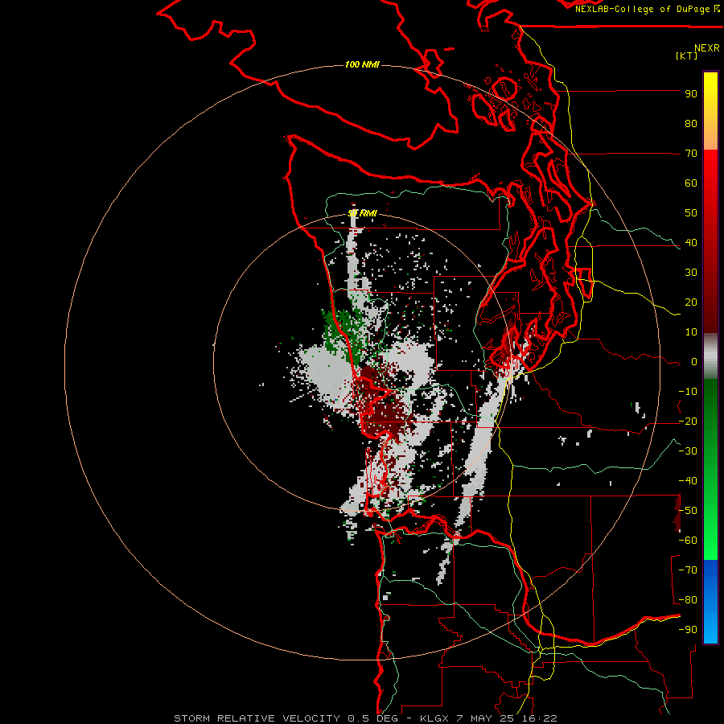724x724 pixels.
Task: Pick the bright red segment of the color bar
Action: pyautogui.click(x=710, y=171)
